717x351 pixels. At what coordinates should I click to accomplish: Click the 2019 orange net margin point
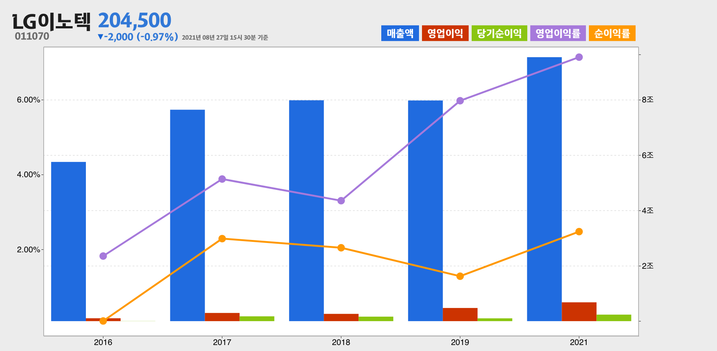(x=460, y=276)
